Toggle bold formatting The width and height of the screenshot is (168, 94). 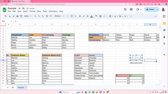click(x=80, y=16)
